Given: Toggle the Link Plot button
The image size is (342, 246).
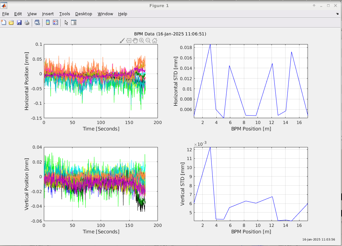Looking at the screenshot, I should click(37, 22).
